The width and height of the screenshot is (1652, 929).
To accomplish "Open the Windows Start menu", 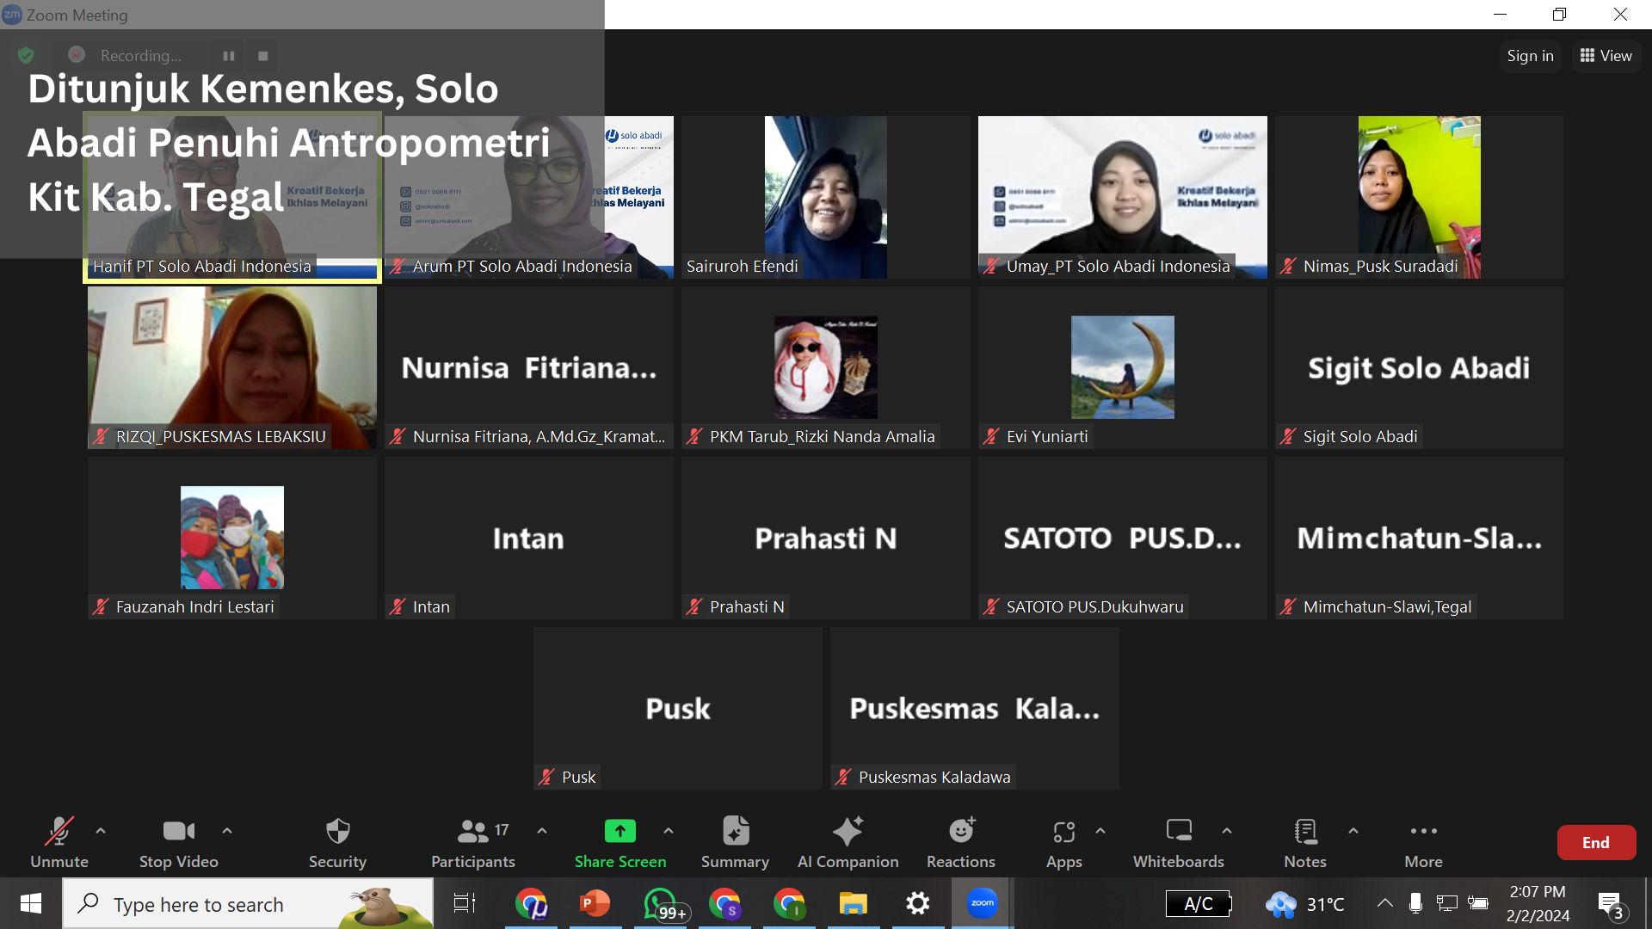I will 31,904.
